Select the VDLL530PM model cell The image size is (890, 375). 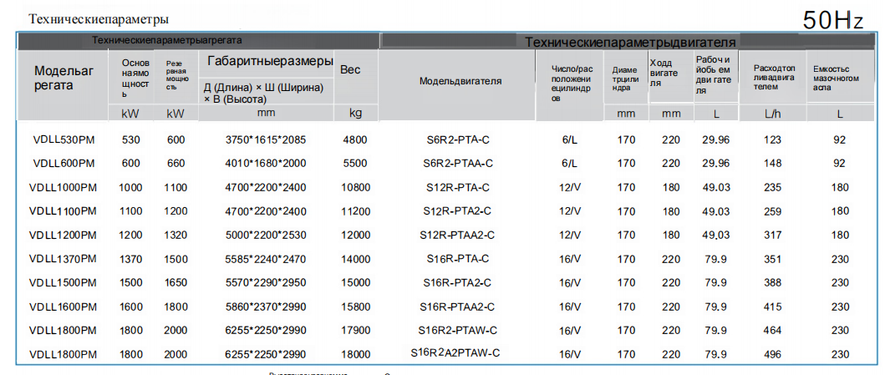coord(64,139)
